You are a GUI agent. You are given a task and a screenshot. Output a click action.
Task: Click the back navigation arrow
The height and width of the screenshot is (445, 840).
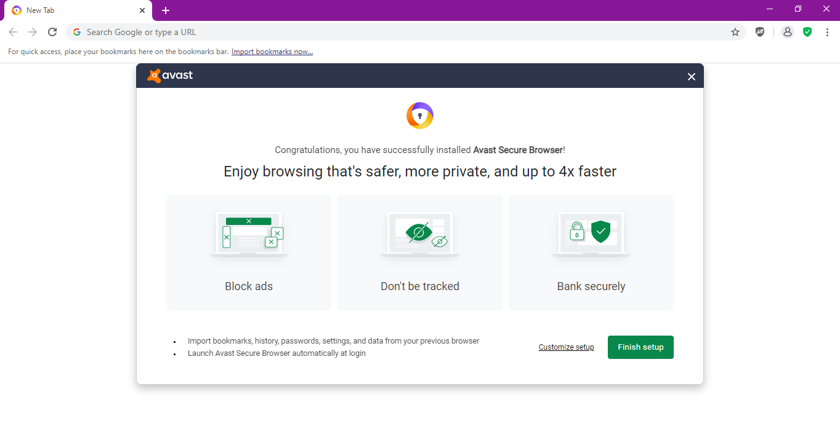coord(12,32)
